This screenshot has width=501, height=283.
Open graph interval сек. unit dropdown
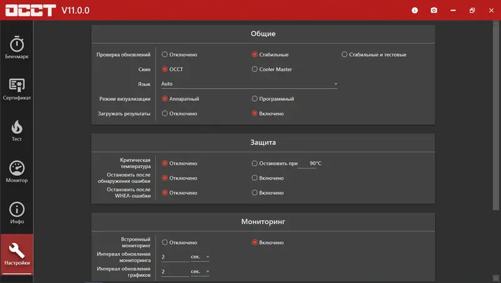(200, 272)
